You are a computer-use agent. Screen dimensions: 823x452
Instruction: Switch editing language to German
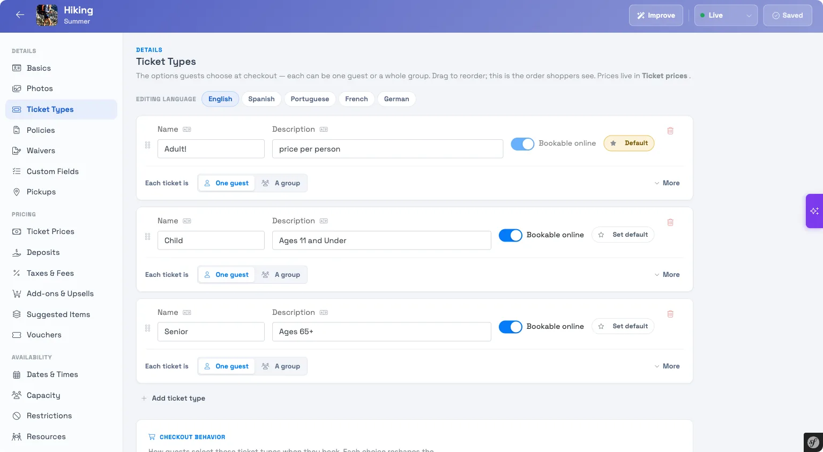pos(396,99)
